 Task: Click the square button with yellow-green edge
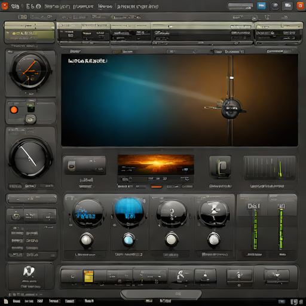click(x=221, y=167)
